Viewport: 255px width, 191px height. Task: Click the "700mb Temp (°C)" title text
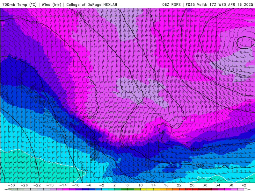coord(19,4)
